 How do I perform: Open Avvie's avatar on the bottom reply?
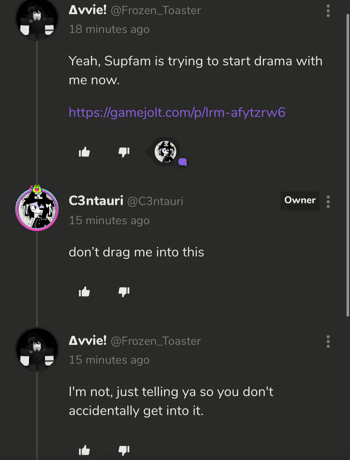coord(37,349)
